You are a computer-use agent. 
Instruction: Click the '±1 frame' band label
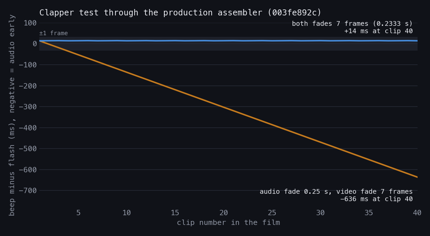pyautogui.click(x=53, y=33)
